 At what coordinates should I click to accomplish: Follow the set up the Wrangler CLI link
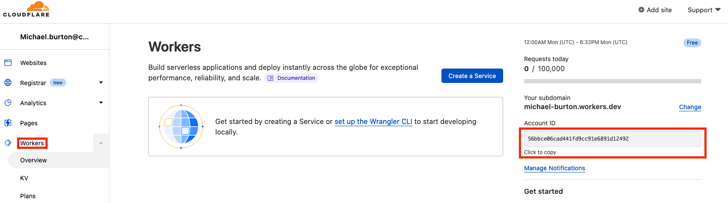(x=373, y=121)
